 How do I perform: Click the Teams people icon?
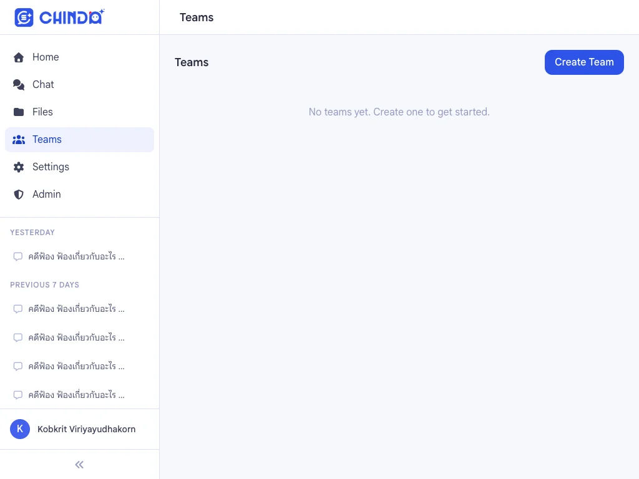pos(19,140)
